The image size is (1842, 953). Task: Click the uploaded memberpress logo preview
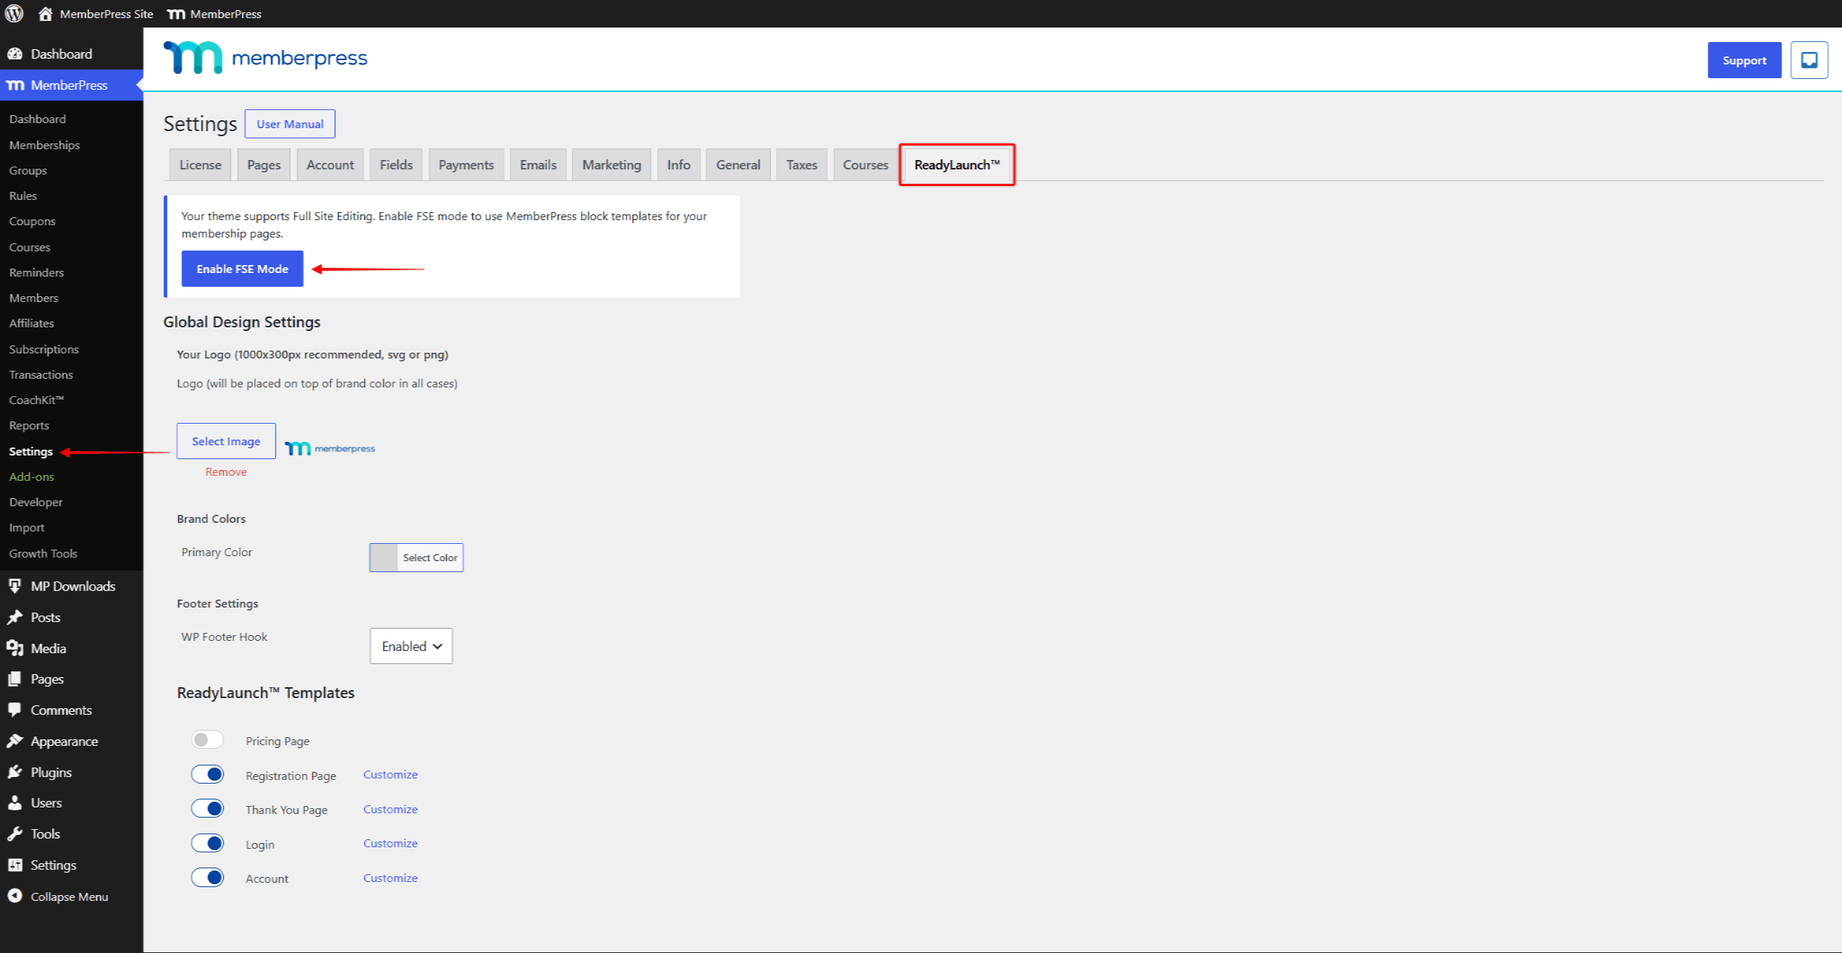coord(330,448)
